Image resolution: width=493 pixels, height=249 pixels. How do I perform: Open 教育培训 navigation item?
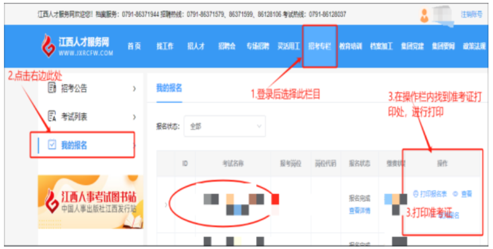351,46
